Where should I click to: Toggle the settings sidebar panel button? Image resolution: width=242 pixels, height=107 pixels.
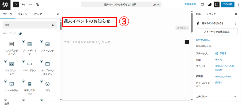click(x=217, y=5)
